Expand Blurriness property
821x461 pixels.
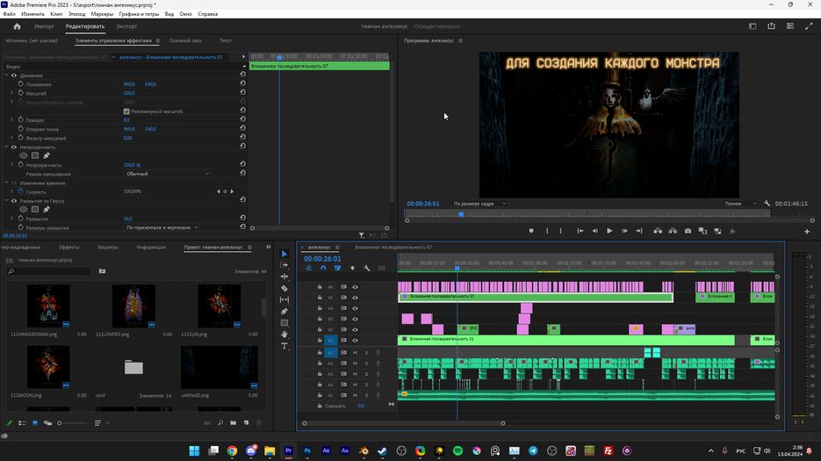tap(12, 219)
